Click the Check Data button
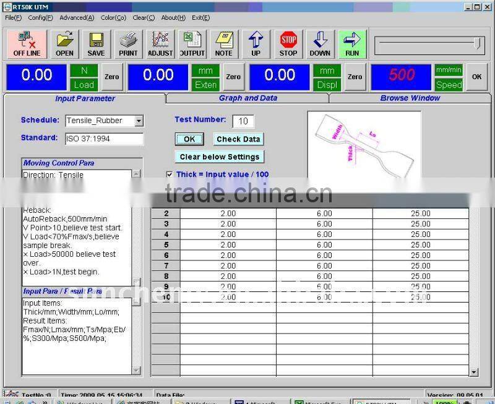 [238, 139]
